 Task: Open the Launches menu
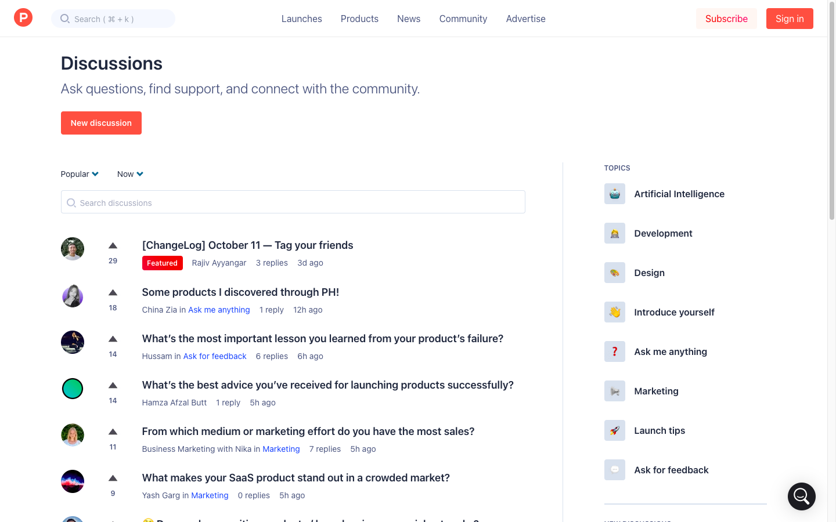click(x=302, y=19)
